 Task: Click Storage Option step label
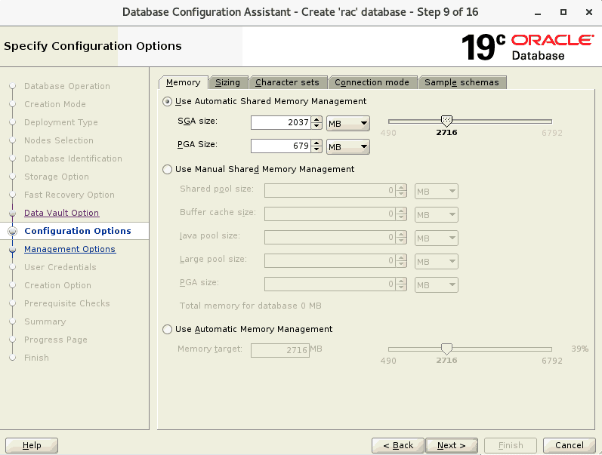(x=57, y=177)
